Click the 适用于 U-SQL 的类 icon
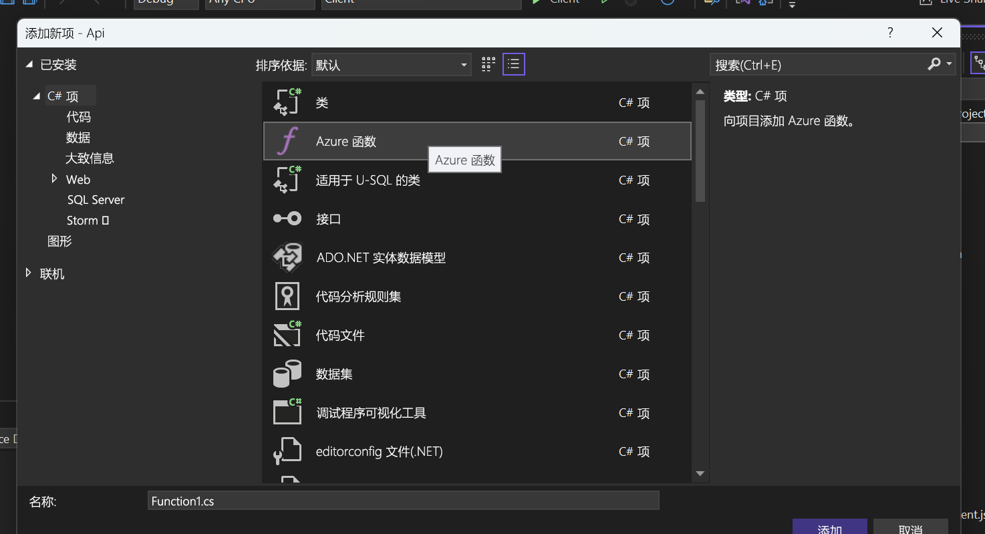 point(288,180)
